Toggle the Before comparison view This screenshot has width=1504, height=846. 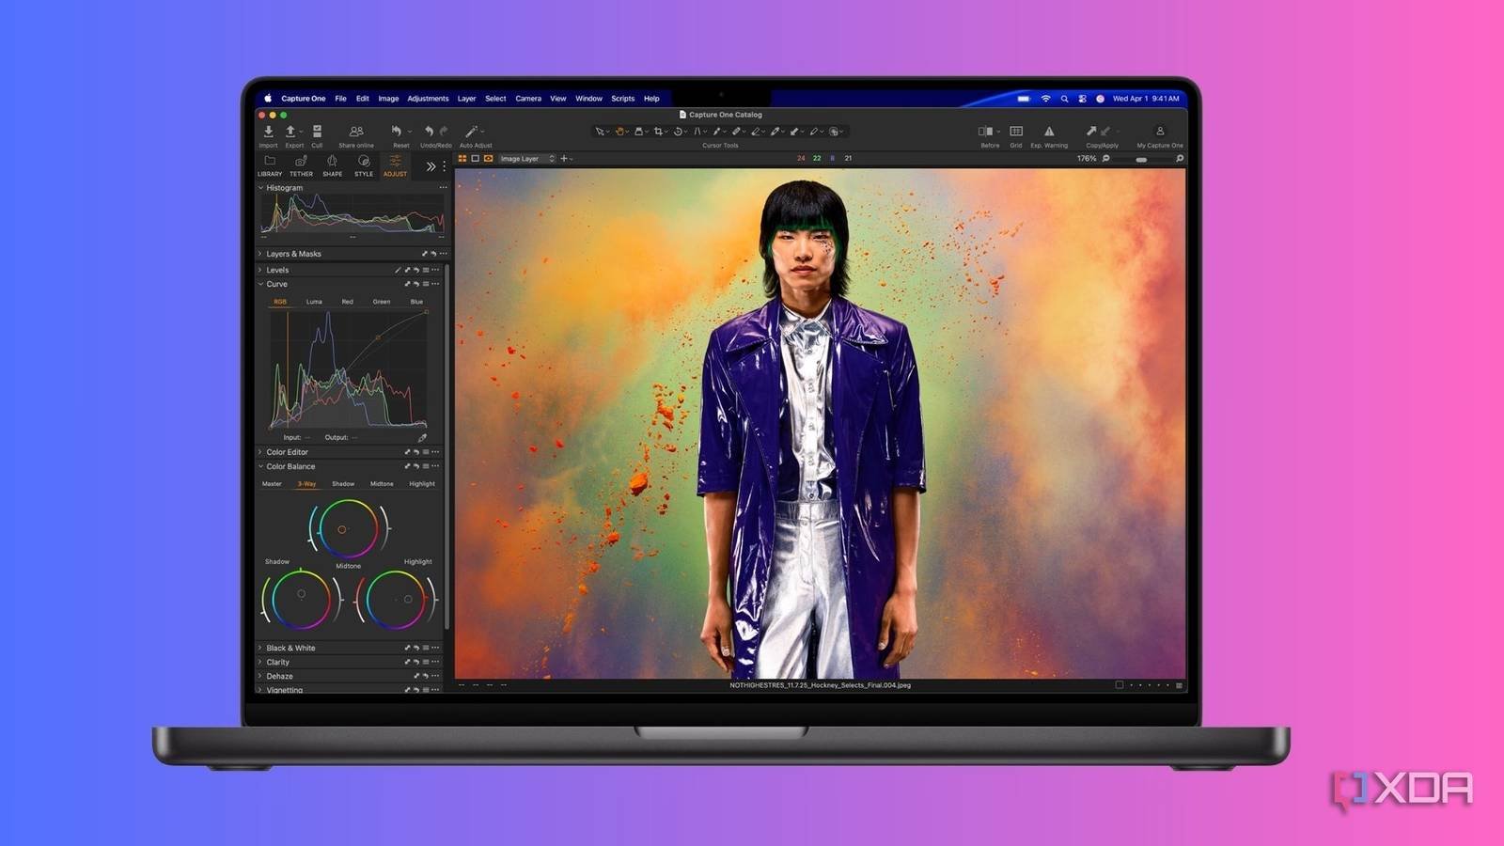[986, 132]
